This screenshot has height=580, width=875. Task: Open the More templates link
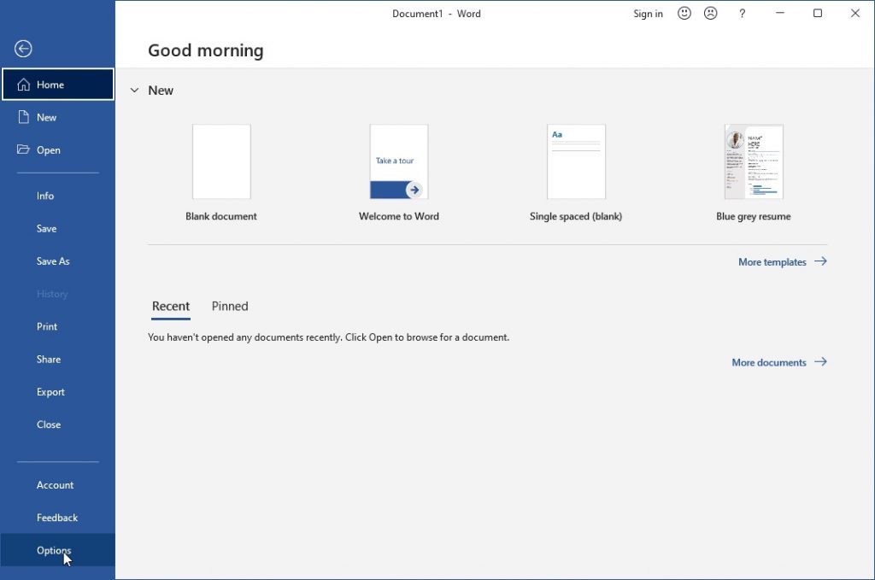(x=773, y=261)
